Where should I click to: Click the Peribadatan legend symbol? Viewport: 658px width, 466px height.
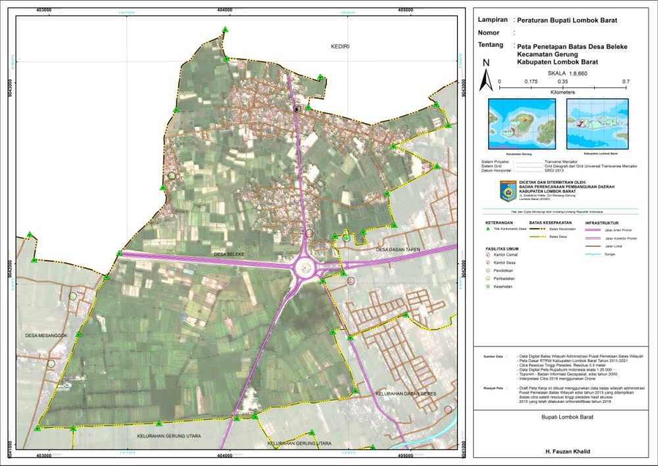(487, 279)
